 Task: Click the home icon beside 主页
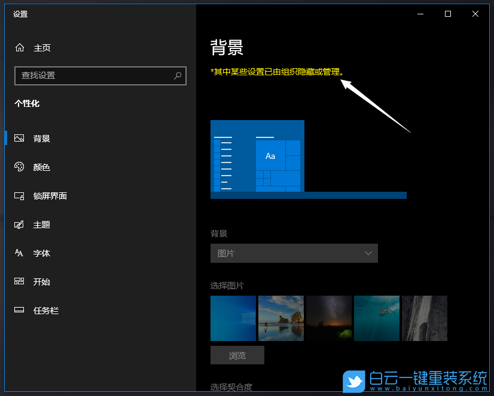pos(20,47)
